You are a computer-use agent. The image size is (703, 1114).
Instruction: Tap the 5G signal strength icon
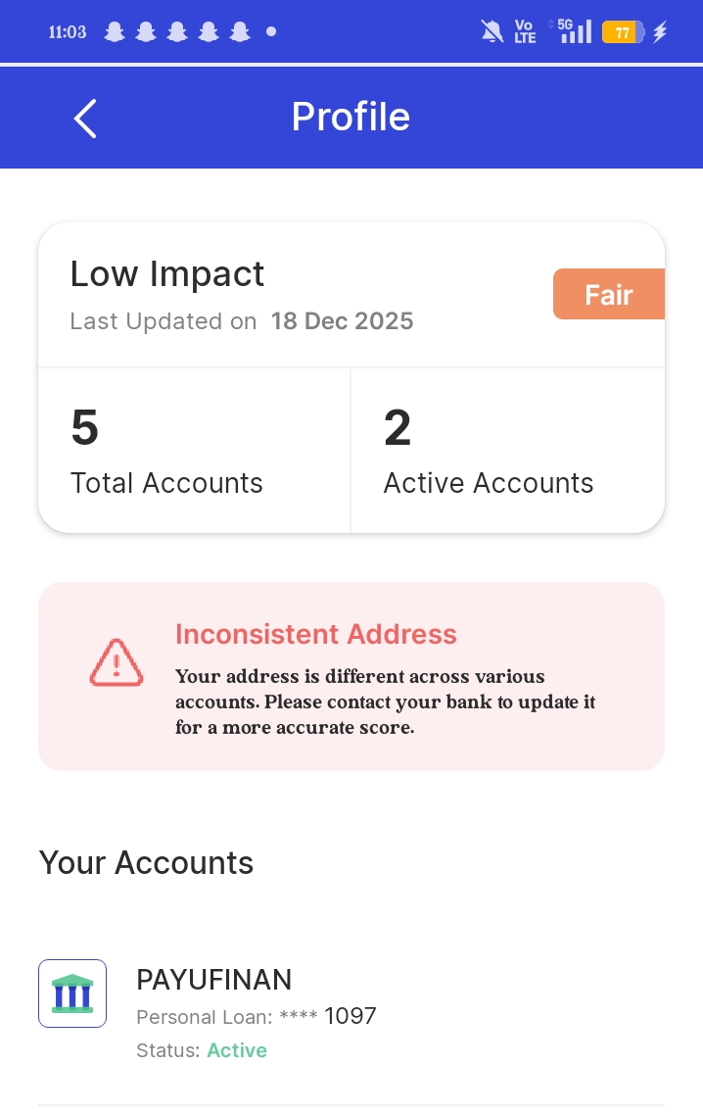[575, 31]
